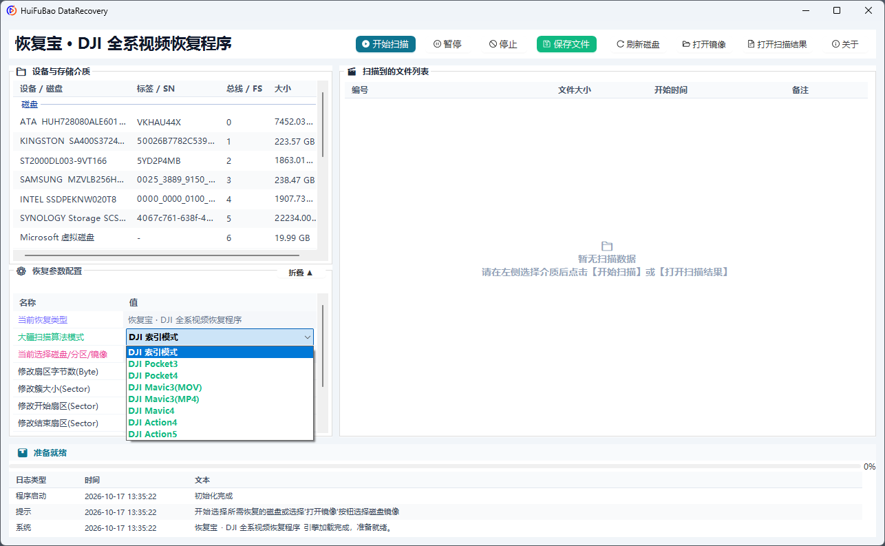This screenshot has height=546, width=885.
Task: Select the INTEL SSDPEKNW020T8 disk row
Action: pyautogui.click(x=165, y=199)
